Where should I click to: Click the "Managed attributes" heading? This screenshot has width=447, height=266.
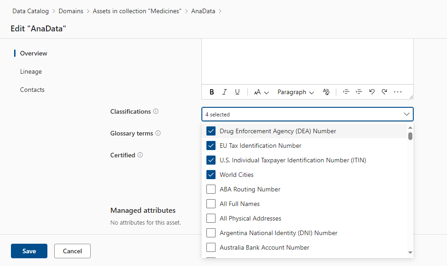click(143, 210)
